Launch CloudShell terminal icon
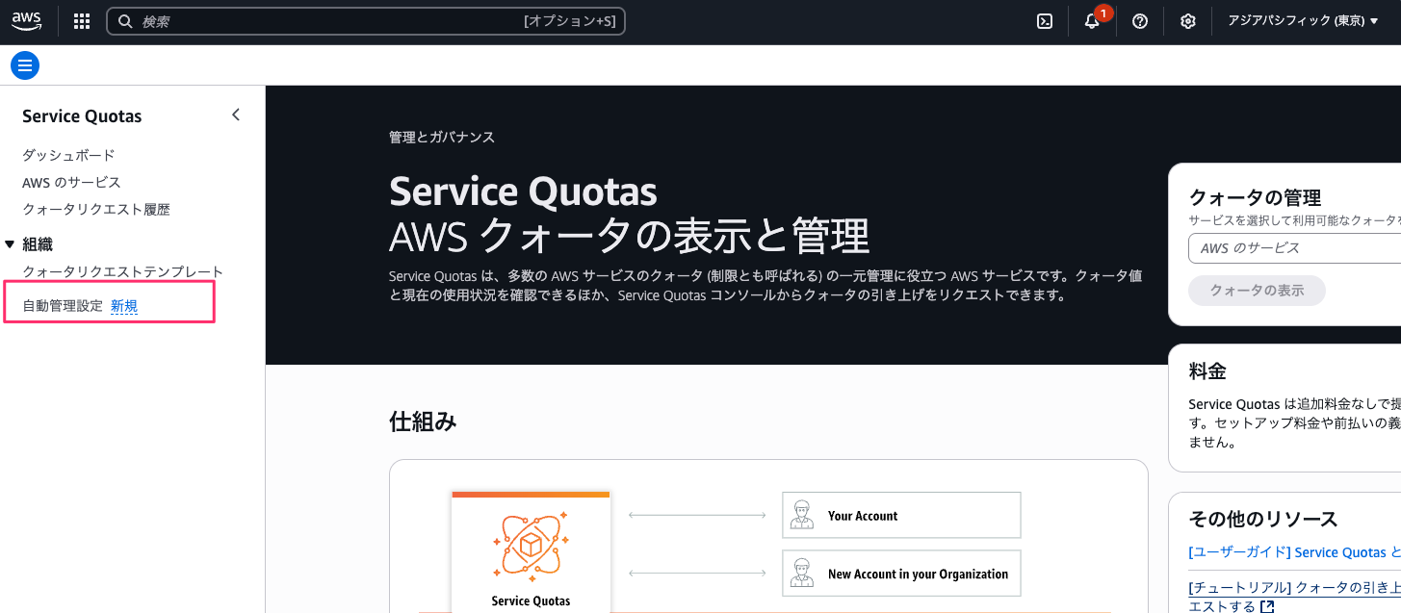1401x613 pixels. tap(1044, 21)
